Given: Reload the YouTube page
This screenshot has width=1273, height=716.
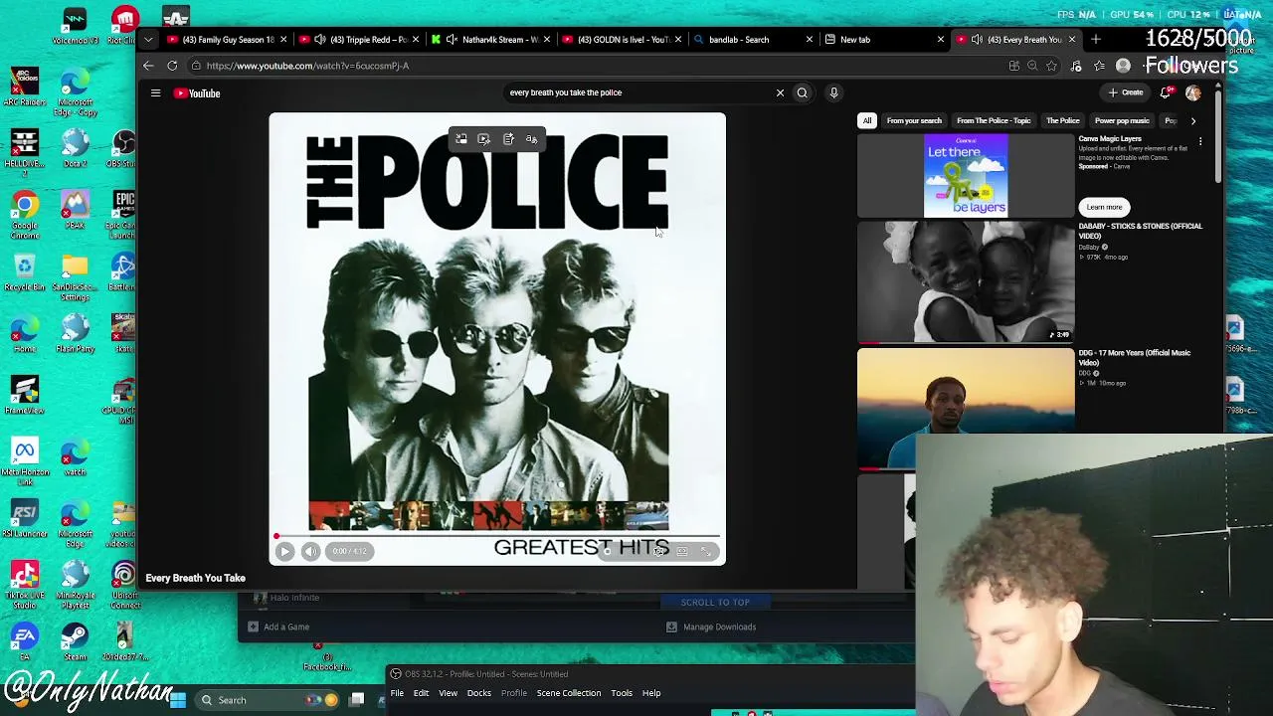Looking at the screenshot, I should click(172, 66).
